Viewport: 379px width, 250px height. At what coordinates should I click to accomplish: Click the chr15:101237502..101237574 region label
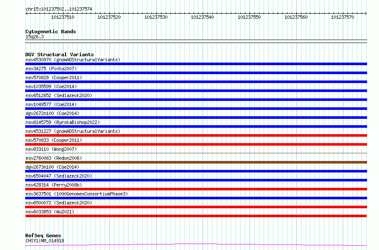coord(59,9)
